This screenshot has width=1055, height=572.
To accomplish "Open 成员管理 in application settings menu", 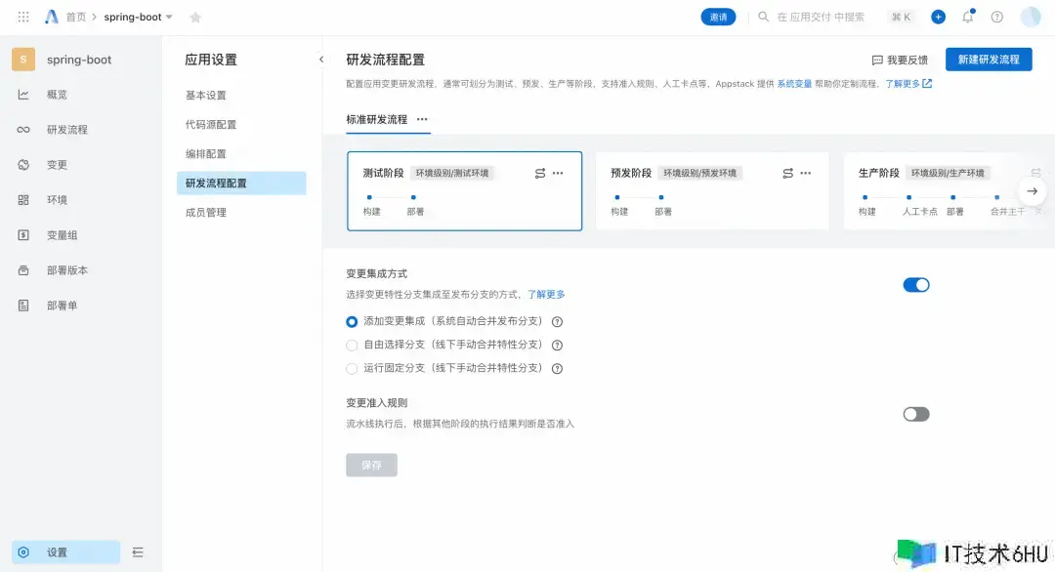I will coord(206,212).
